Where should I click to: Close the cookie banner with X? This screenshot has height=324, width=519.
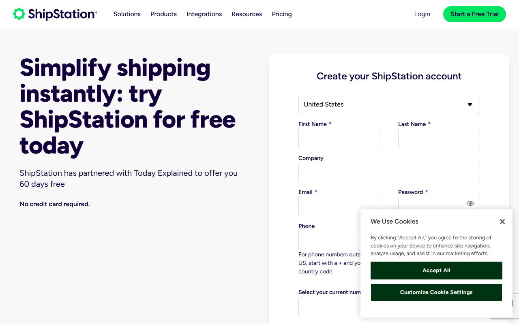pyautogui.click(x=502, y=222)
